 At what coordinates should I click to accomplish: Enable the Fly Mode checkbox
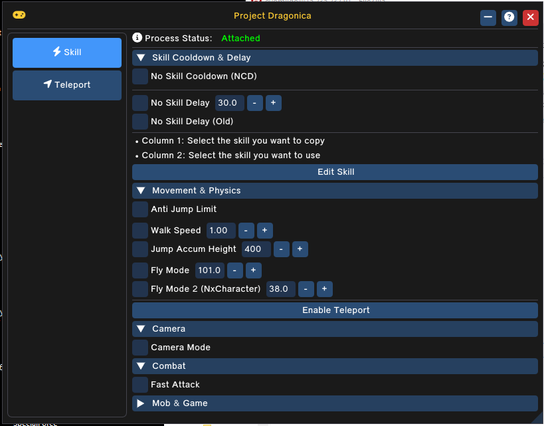coord(140,270)
